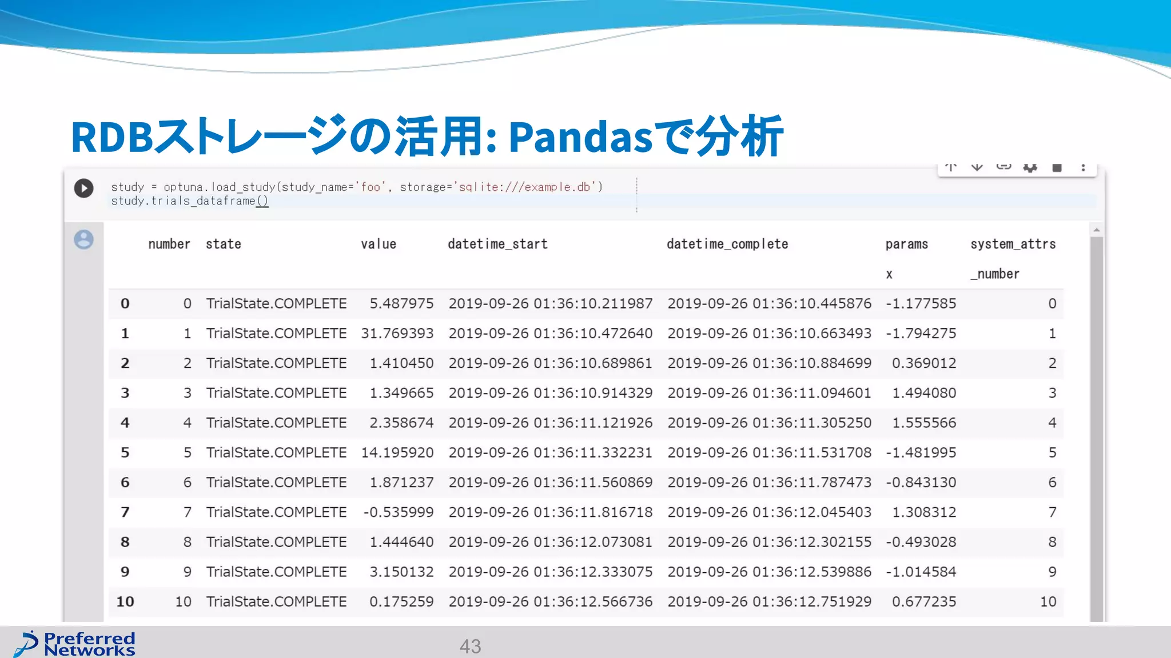Click params x cell 1.494080

924,393
